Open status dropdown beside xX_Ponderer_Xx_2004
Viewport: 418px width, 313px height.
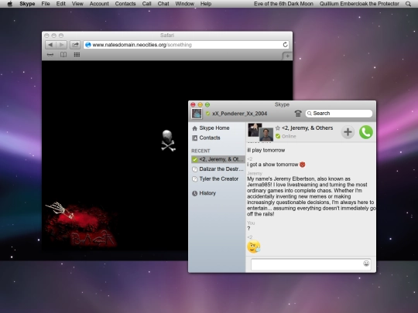207,114
